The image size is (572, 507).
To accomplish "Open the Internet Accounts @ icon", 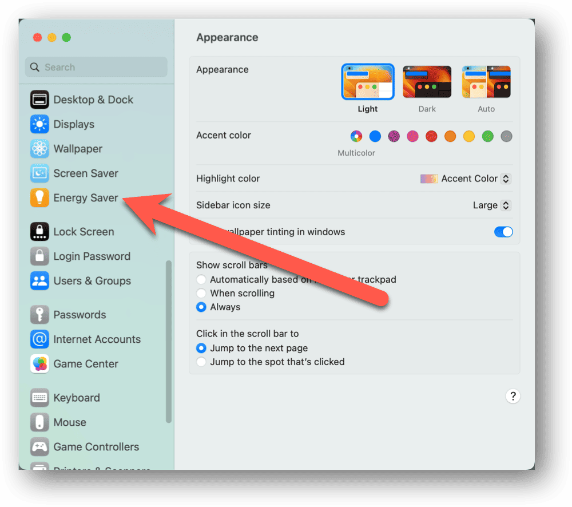I will [x=39, y=339].
